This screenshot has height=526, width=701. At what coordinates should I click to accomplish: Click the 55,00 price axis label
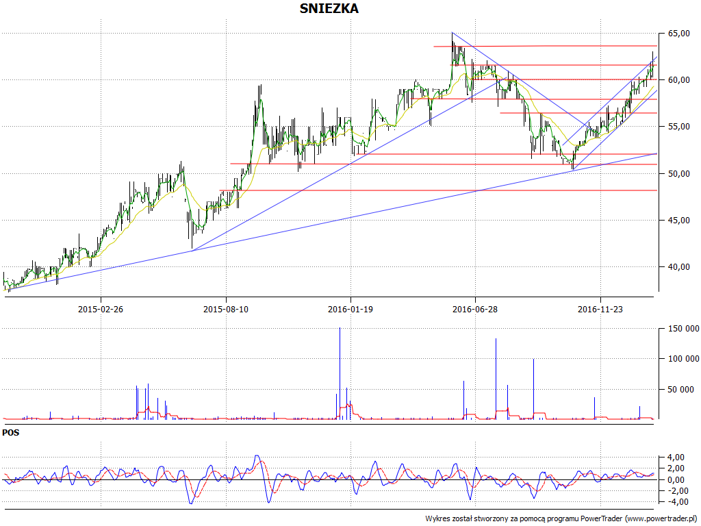(x=678, y=127)
